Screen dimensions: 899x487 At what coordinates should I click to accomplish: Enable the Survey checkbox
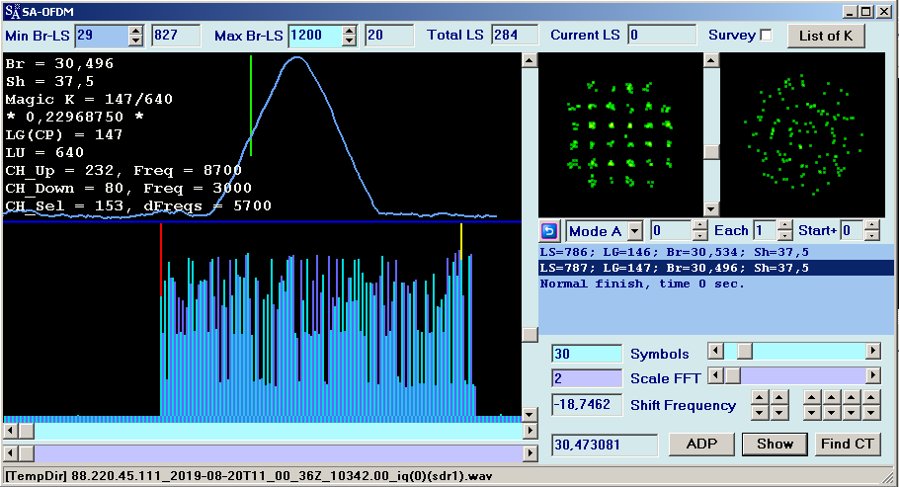[766, 35]
